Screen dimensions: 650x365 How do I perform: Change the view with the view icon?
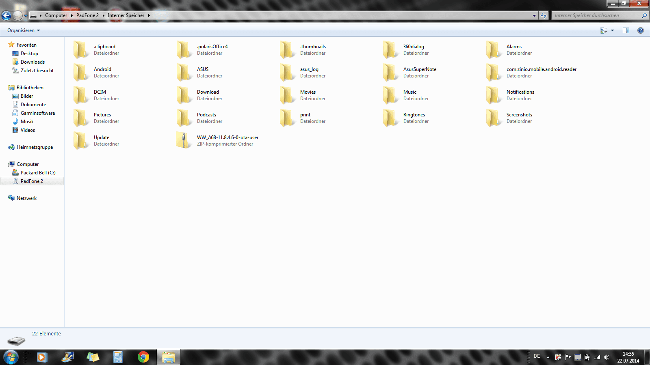click(604, 30)
